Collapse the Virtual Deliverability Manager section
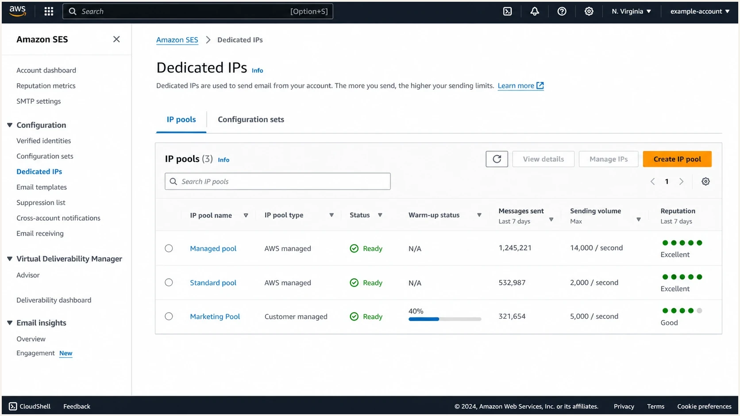Image resolution: width=740 pixels, height=416 pixels. click(x=10, y=259)
